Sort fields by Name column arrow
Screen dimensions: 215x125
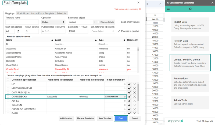52,40
